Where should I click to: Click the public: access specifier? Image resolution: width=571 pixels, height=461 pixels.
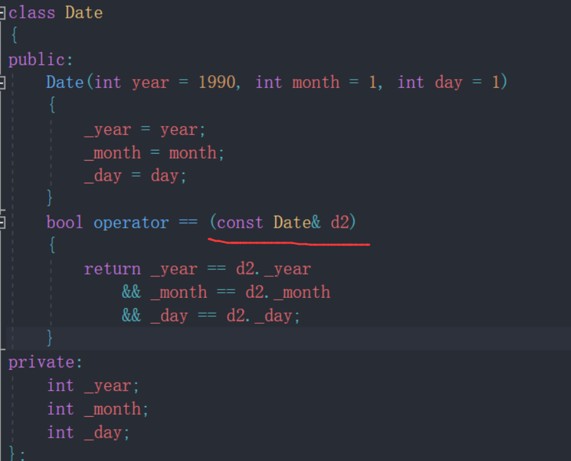click(x=40, y=59)
